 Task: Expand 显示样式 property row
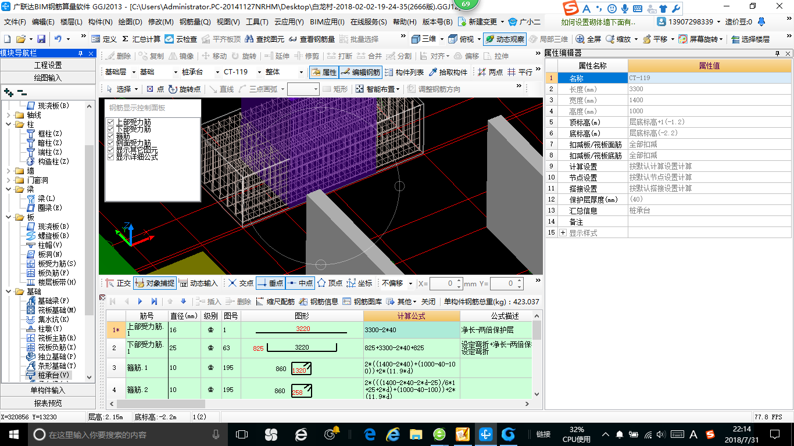pos(563,233)
